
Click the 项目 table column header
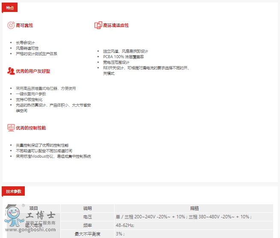33,208
